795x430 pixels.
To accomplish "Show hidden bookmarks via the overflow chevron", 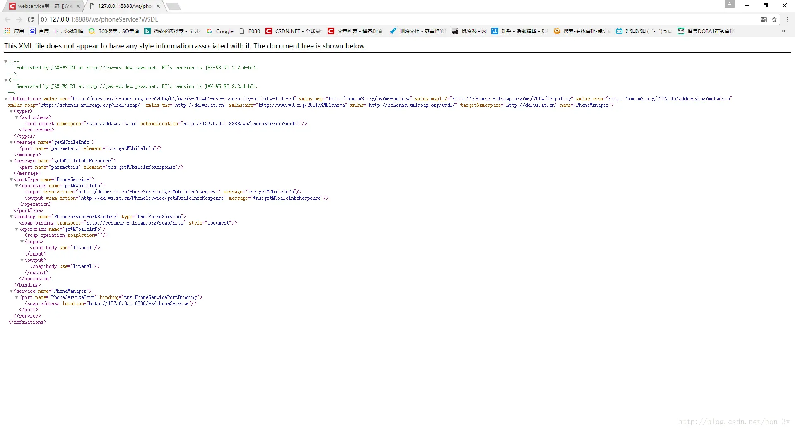I will point(783,31).
